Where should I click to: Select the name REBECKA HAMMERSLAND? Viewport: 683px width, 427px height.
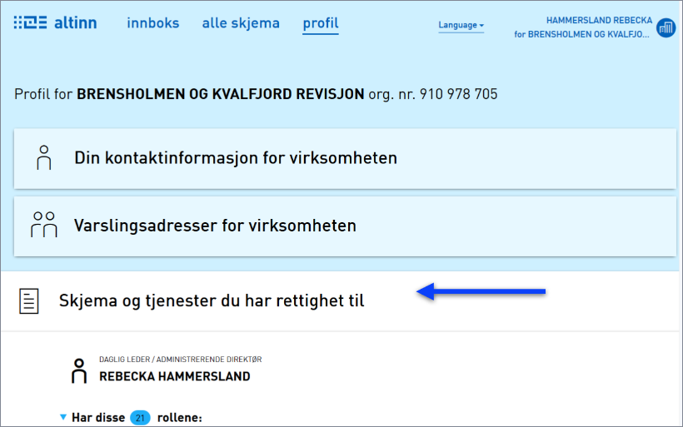coord(175,376)
